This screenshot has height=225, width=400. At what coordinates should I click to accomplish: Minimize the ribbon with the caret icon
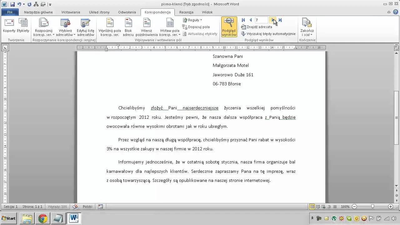click(389, 12)
